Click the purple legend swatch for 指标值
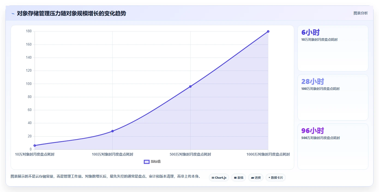 pyautogui.click(x=146, y=162)
